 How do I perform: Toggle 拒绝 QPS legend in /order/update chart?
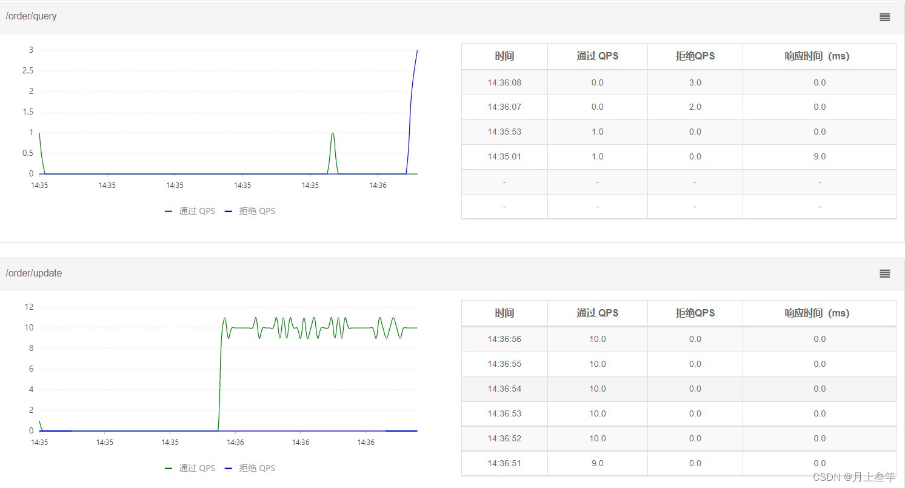click(250, 468)
